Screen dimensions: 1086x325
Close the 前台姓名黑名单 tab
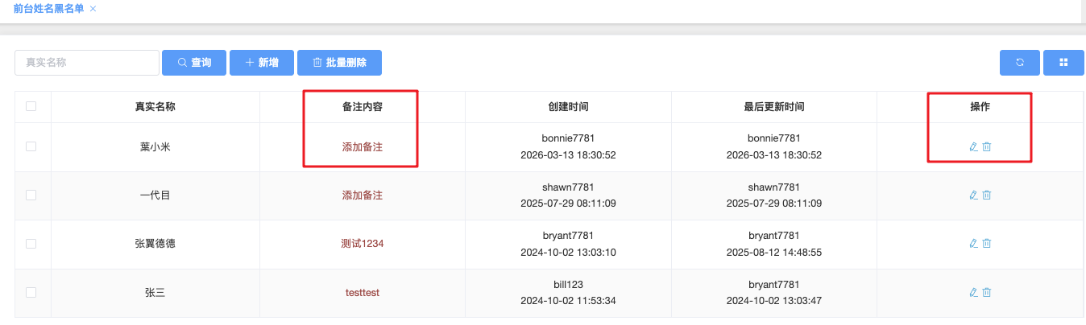click(93, 8)
